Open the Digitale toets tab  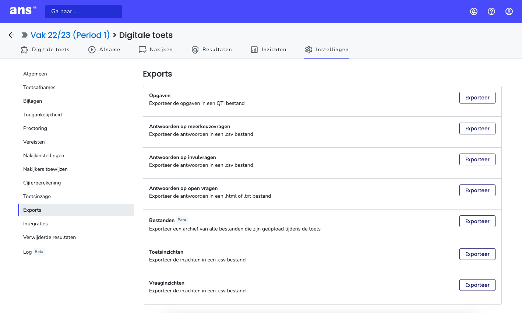[45, 50]
